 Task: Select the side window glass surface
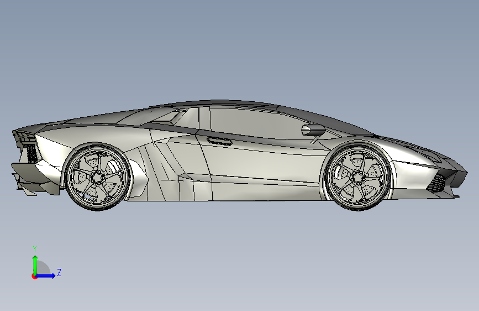point(256,122)
